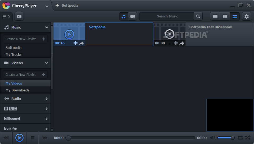Click the mini video preview window
254x144 pixels.
pos(230,115)
